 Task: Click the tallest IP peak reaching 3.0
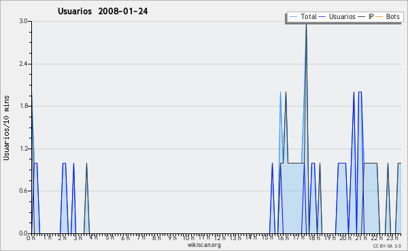point(306,26)
